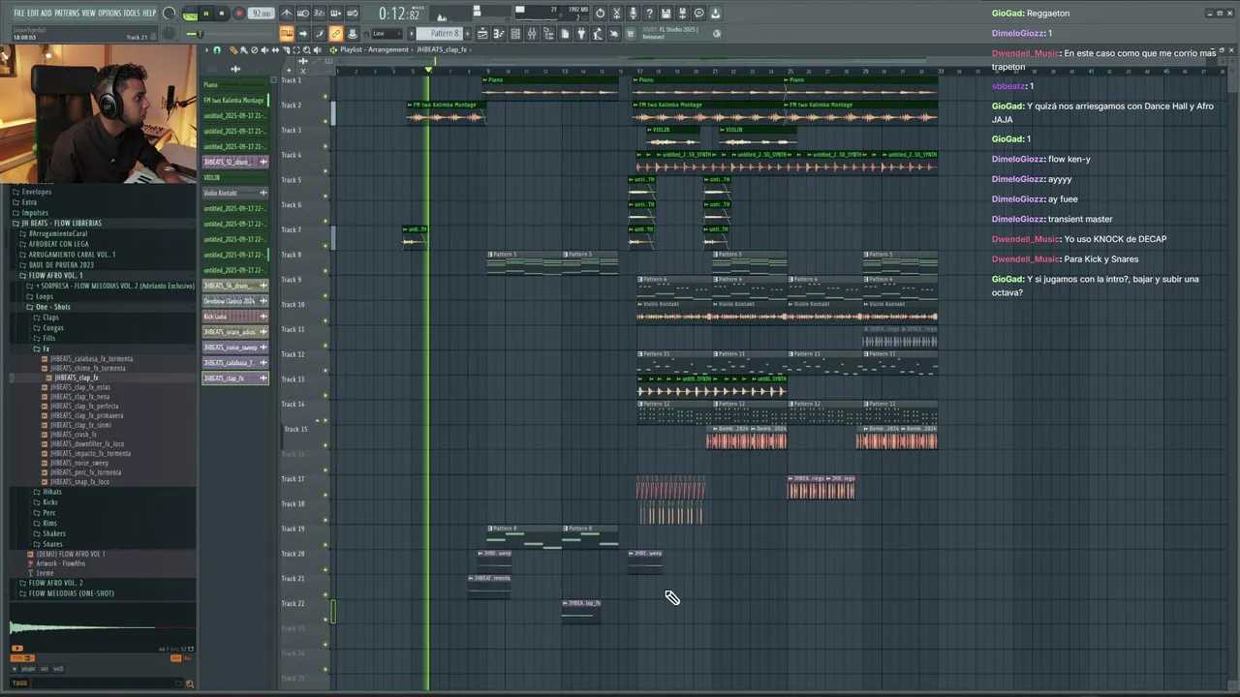Screen dimensions: 1240x697
Task: Click the undo history icon
Action: point(600,14)
